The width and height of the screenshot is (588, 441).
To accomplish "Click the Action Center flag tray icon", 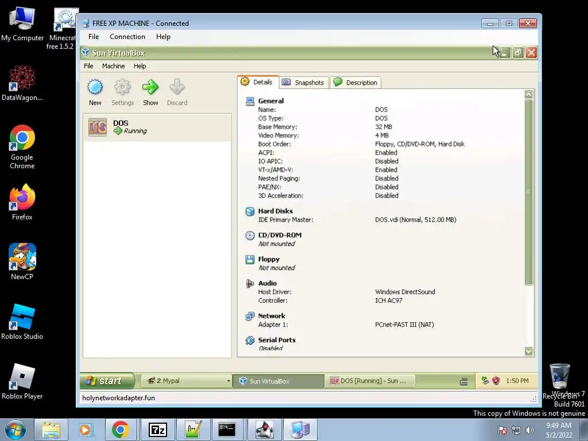I will pos(502,430).
